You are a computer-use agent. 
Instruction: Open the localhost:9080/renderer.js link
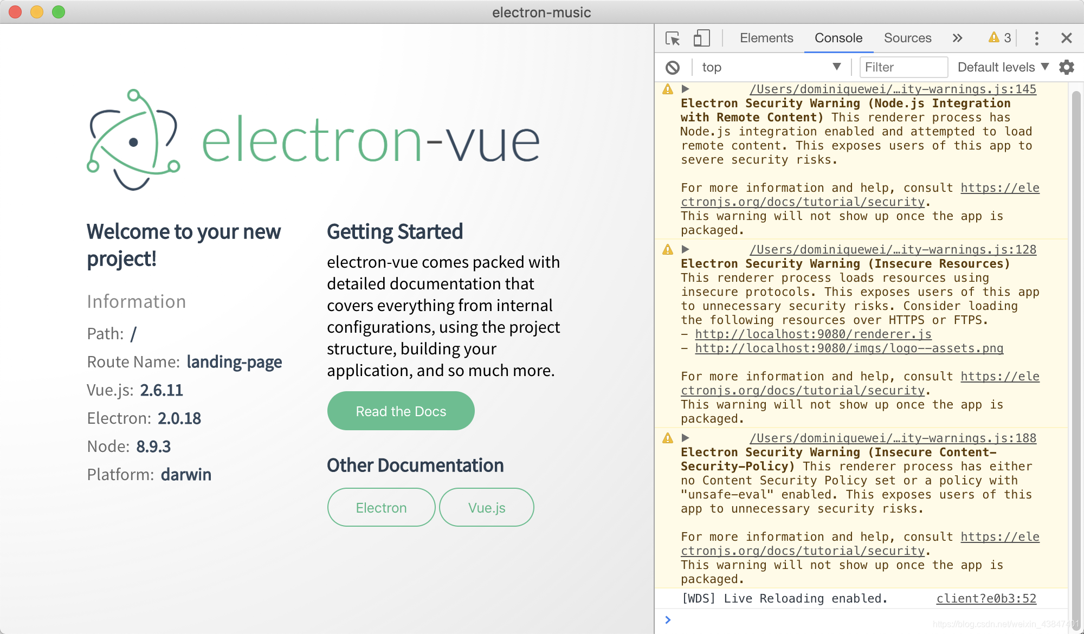(813, 334)
